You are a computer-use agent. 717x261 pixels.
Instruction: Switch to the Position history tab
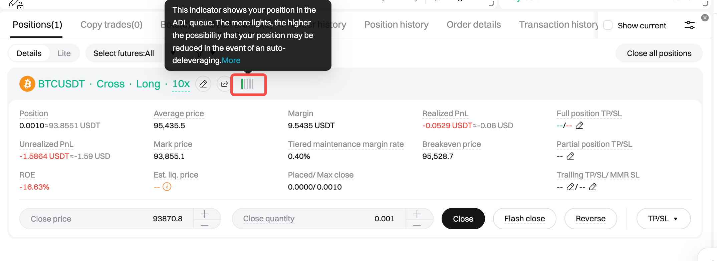[x=396, y=25]
